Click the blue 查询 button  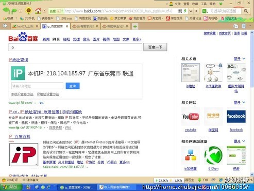pyautogui.click(x=73, y=86)
